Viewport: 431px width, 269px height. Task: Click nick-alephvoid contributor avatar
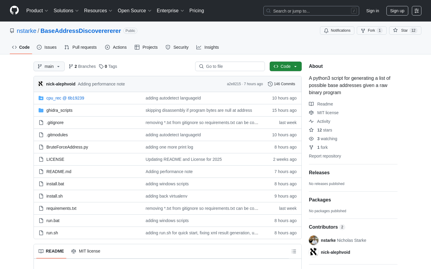(x=314, y=252)
